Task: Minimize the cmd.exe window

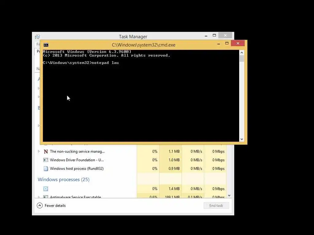Action: [x=218, y=43]
